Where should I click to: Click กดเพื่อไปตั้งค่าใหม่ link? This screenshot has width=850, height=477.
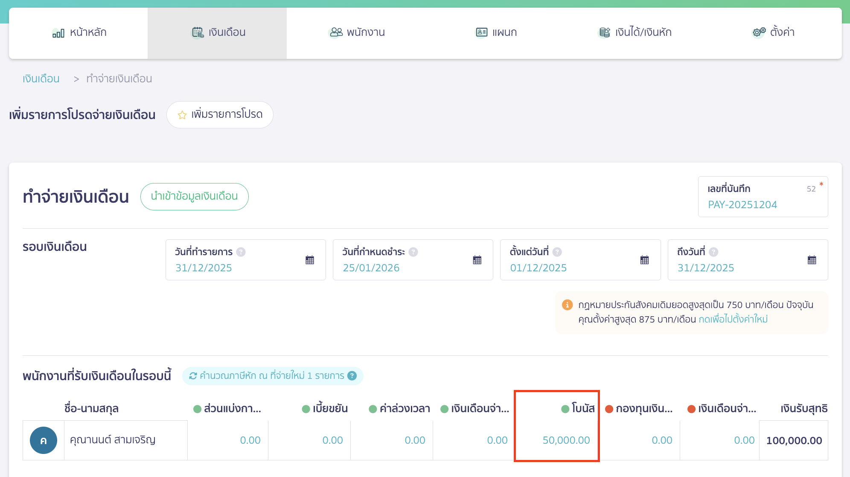coord(733,319)
